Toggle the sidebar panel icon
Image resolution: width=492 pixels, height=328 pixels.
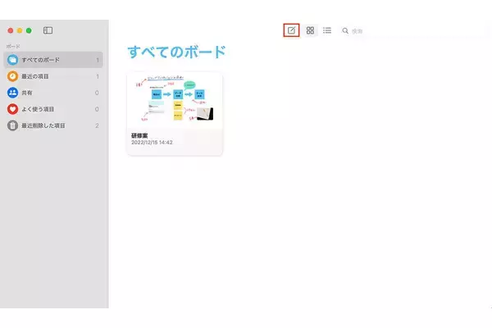point(48,30)
